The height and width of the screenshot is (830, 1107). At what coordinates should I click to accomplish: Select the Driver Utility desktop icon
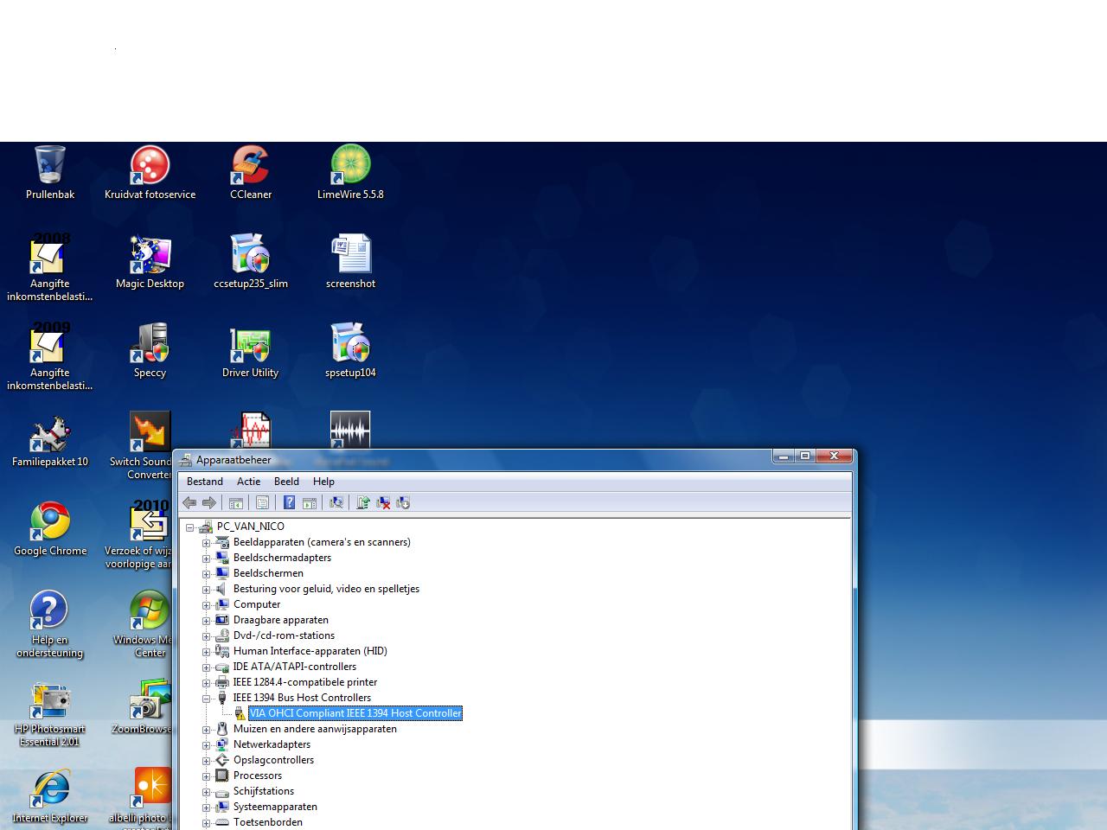tap(251, 351)
